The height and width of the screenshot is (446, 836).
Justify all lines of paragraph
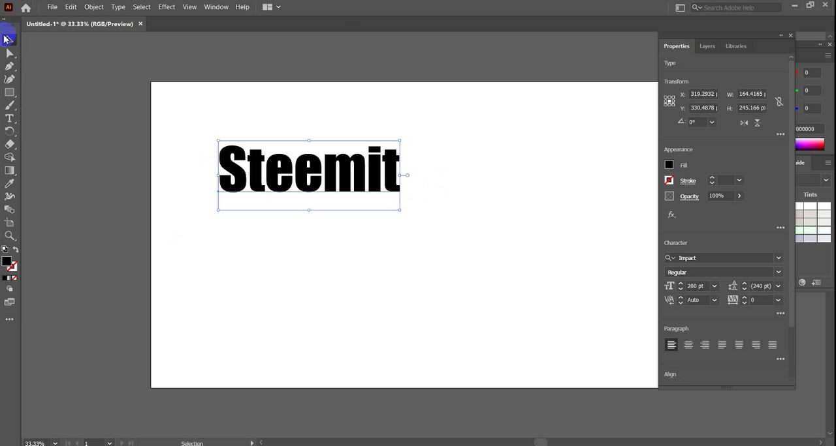coord(773,345)
